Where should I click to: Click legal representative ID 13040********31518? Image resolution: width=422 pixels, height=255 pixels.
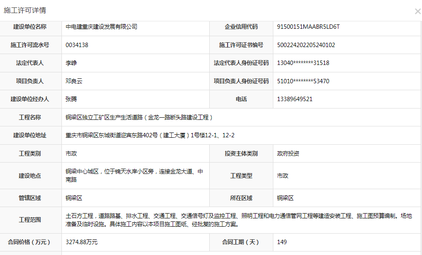[x=303, y=63]
